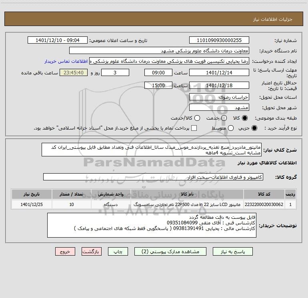This screenshot has width=308, height=298.
Task: Select the جزیی purchase type radio
Action: [x=254, y=128]
